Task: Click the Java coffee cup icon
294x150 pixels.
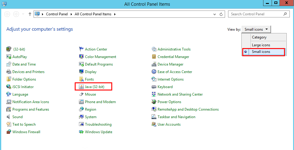Action: tap(81, 87)
